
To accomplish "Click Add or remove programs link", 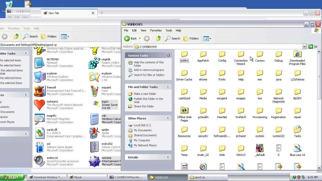I will pos(149,70).
